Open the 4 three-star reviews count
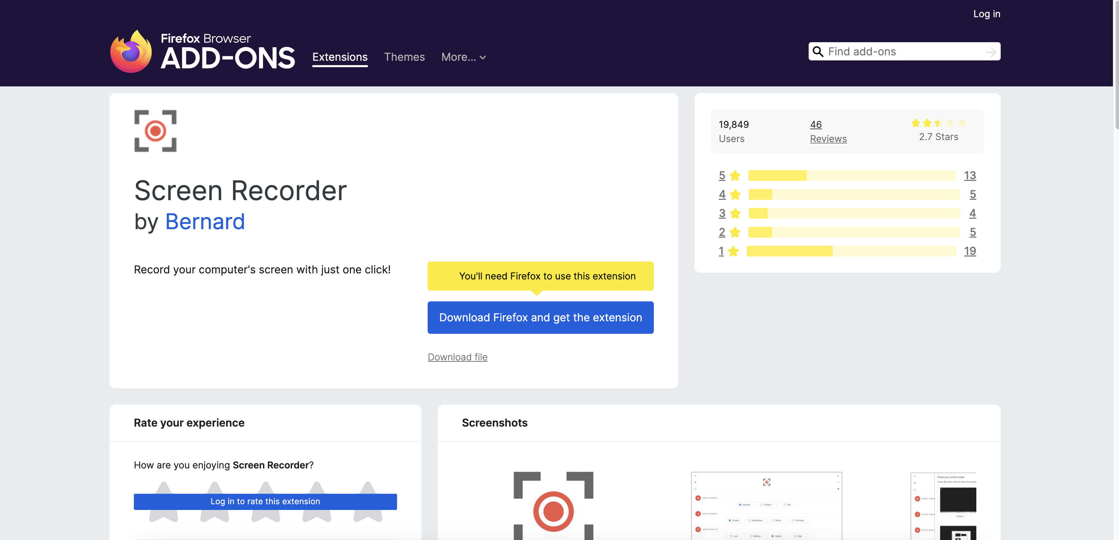Image resolution: width=1119 pixels, height=540 pixels. [x=972, y=213]
